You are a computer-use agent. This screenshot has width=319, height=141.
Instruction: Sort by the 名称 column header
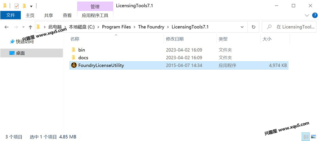tap(75, 39)
